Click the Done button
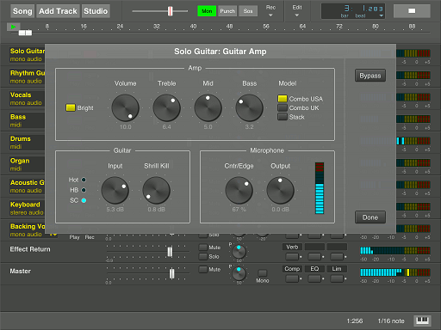The height and width of the screenshot is (330, 441). (x=370, y=217)
